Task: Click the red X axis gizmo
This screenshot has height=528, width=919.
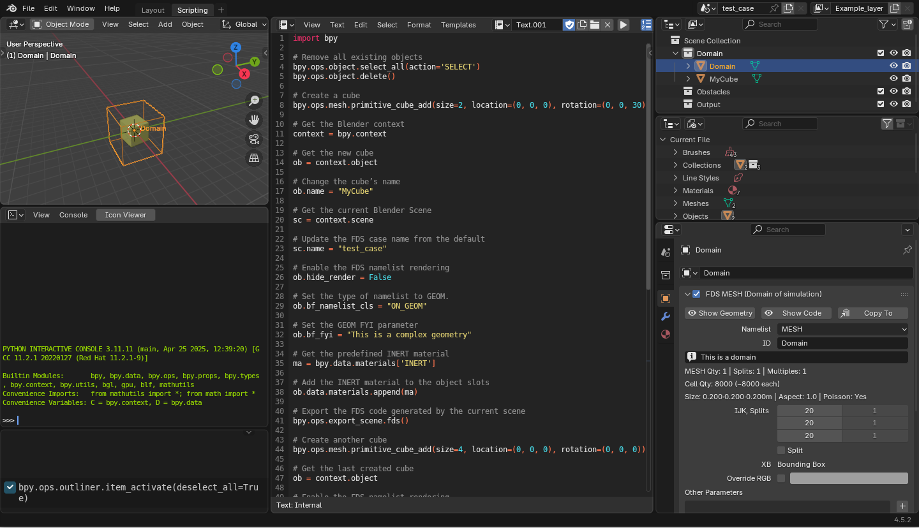Action: 246,75
